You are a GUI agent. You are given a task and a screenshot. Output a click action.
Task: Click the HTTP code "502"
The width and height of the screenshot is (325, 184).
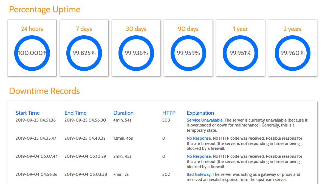166,174
